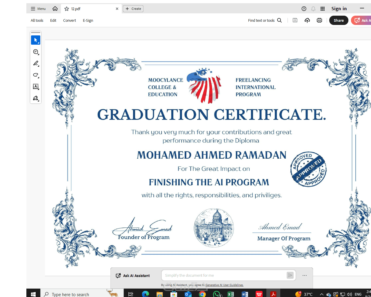Click the eagle flag logo on certificate
The width and height of the screenshot is (371, 297).
(204, 86)
